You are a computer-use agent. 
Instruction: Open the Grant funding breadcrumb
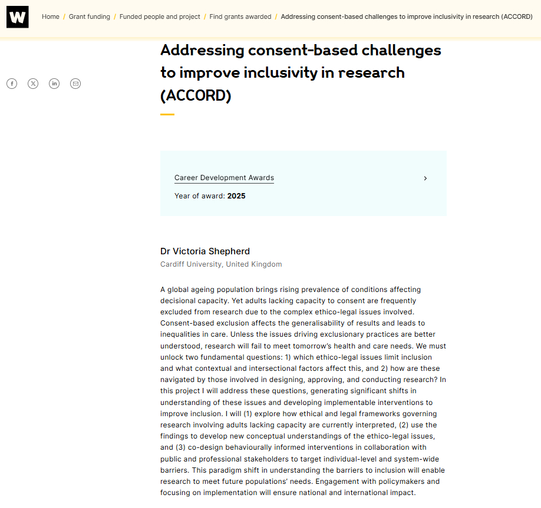(x=90, y=16)
